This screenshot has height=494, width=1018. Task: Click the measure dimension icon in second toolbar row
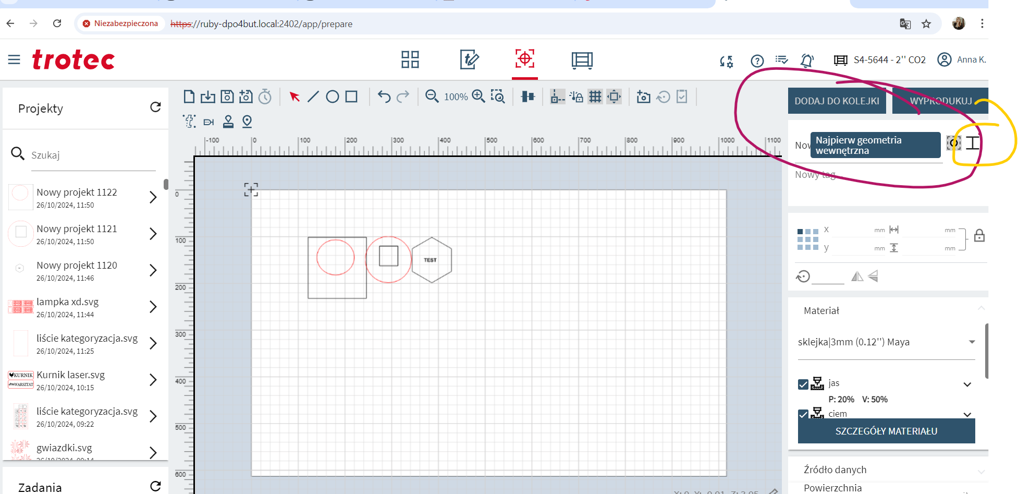click(208, 122)
